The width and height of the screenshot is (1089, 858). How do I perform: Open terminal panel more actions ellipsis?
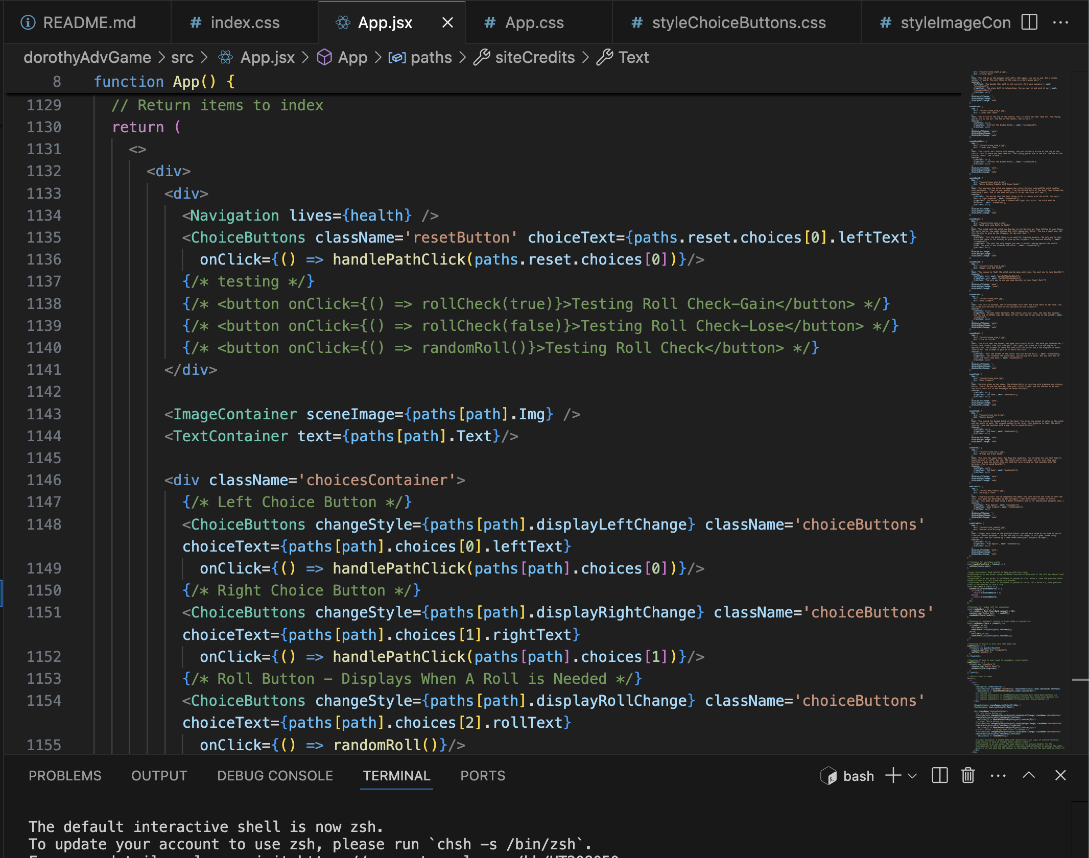coord(998,776)
